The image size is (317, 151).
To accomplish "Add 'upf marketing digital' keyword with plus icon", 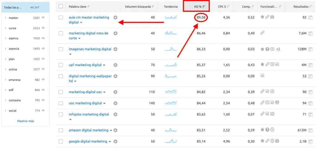I will [115, 65].
